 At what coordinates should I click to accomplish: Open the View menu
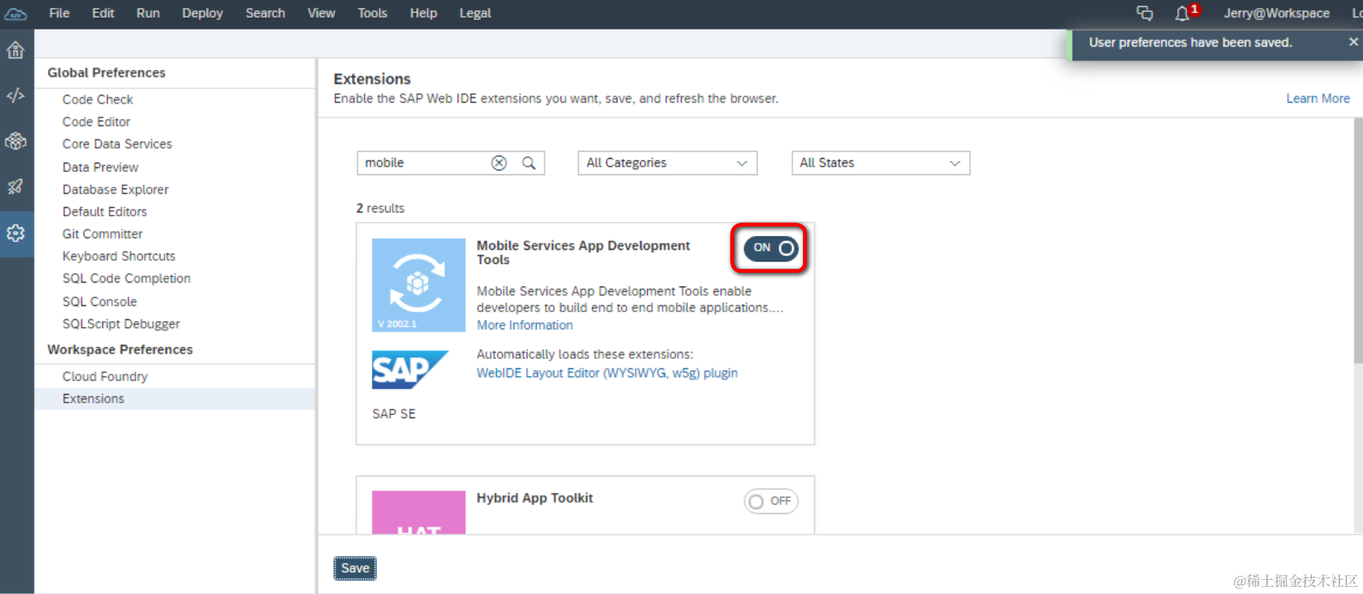coord(321,13)
